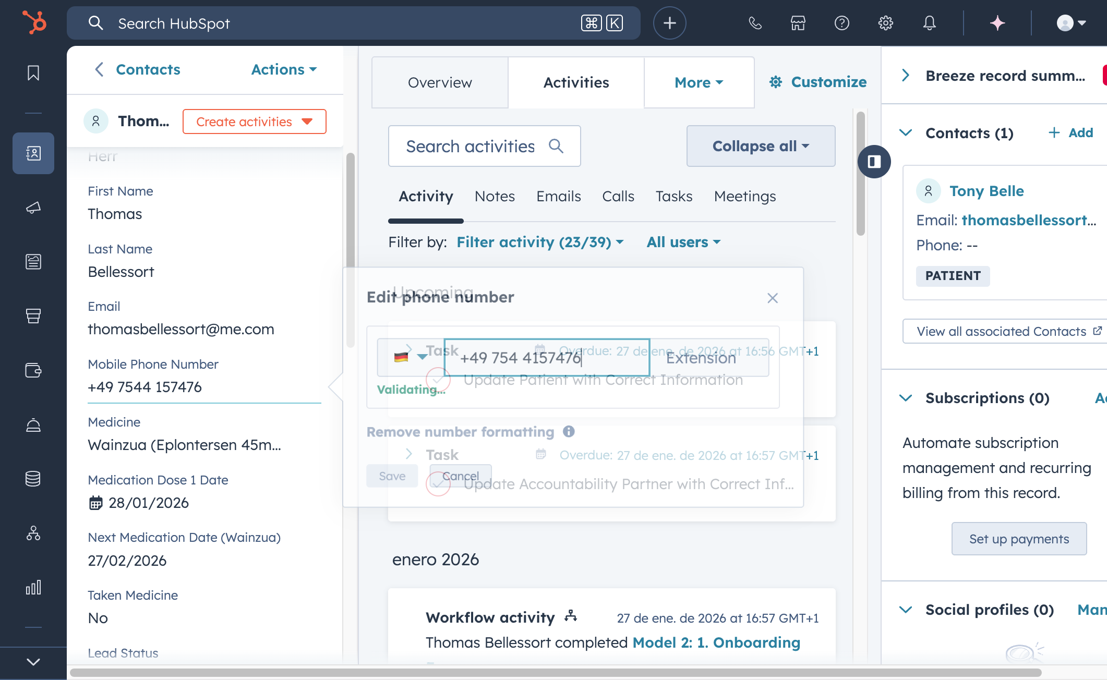Screen dimensions: 1107x680
Task: Open the Tony Belle contact link
Action: [986, 191]
